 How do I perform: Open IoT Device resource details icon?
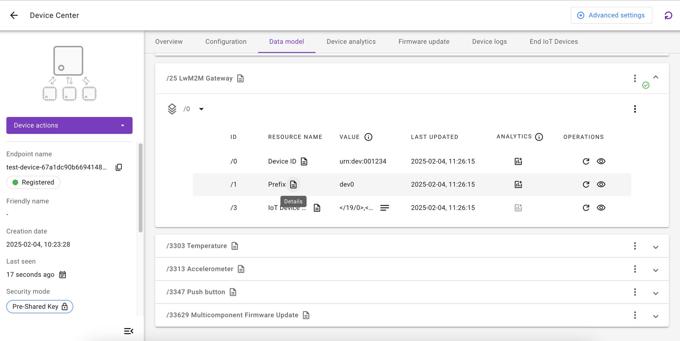317,208
